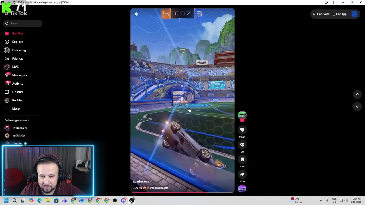Click the Explore compass icon
This screenshot has width=365, height=205.
7,42
